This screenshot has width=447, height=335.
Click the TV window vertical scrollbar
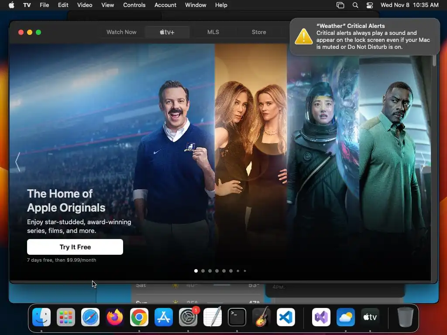click(x=434, y=61)
